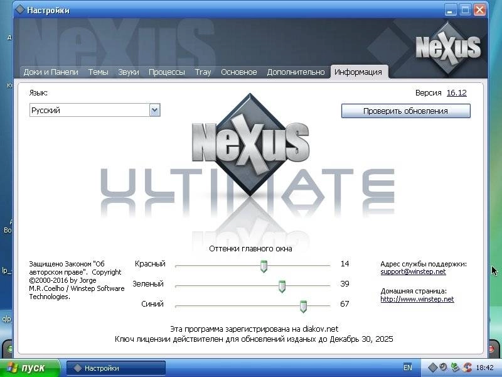
Task: Select the Tray tab
Action: (203, 72)
